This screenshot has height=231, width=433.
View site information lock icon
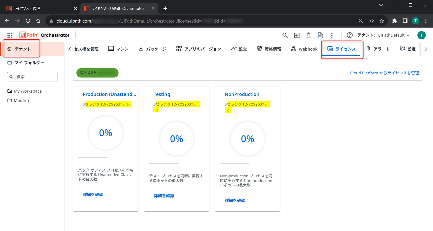(x=51, y=21)
